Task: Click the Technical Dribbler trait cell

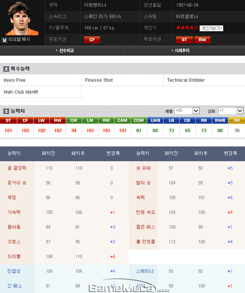Action: tap(204, 80)
